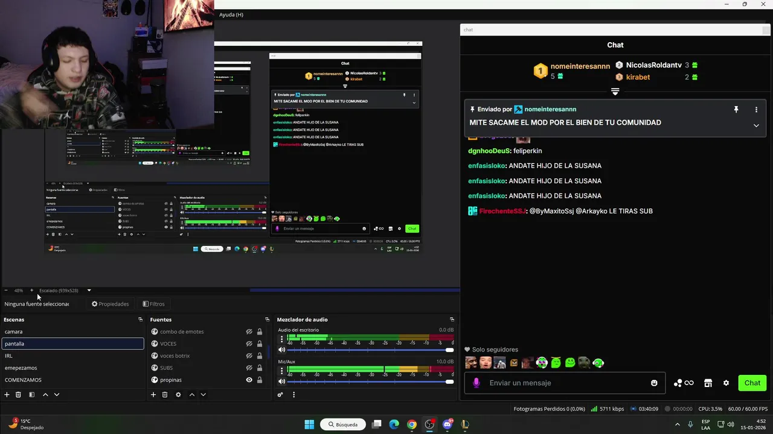
Task: Expand the pinned chat message chevron
Action: pyautogui.click(x=756, y=125)
